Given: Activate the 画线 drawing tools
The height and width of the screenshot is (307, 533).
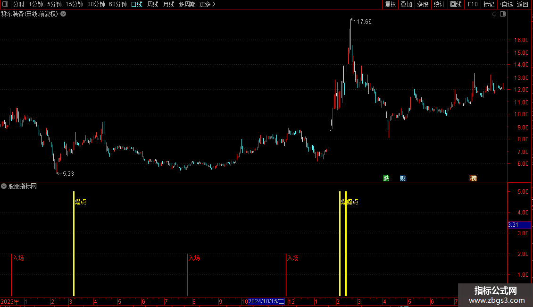Looking at the screenshot, I should (x=456, y=4).
